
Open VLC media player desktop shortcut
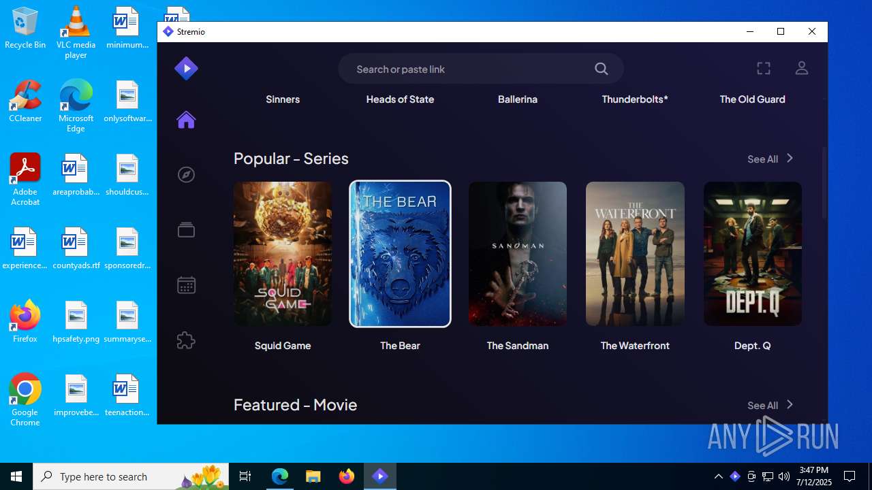click(76, 33)
